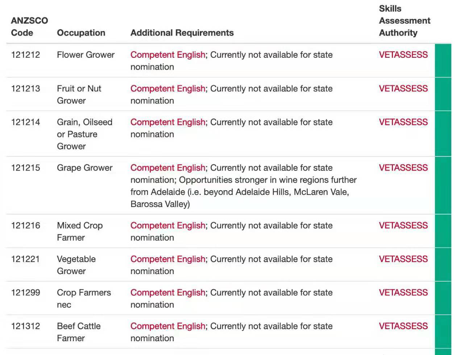Open Competent English link for Flower Grower
The image size is (464, 355).
pyautogui.click(x=168, y=55)
